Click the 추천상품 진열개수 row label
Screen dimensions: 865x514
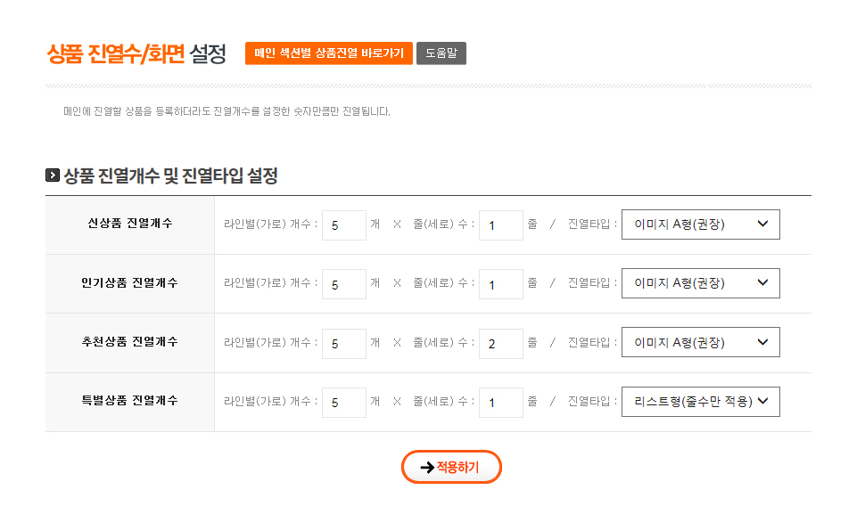pyautogui.click(x=129, y=342)
